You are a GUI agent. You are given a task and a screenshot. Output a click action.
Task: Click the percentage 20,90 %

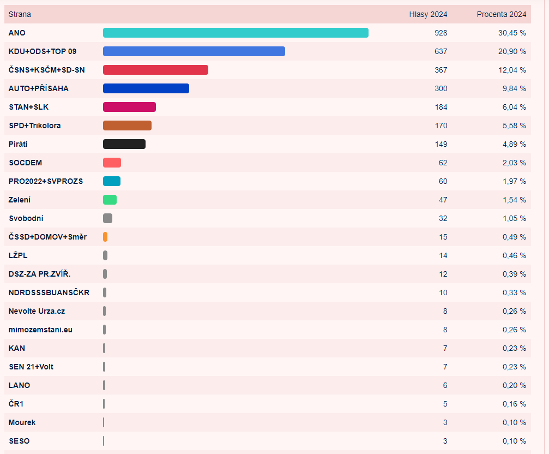512,51
